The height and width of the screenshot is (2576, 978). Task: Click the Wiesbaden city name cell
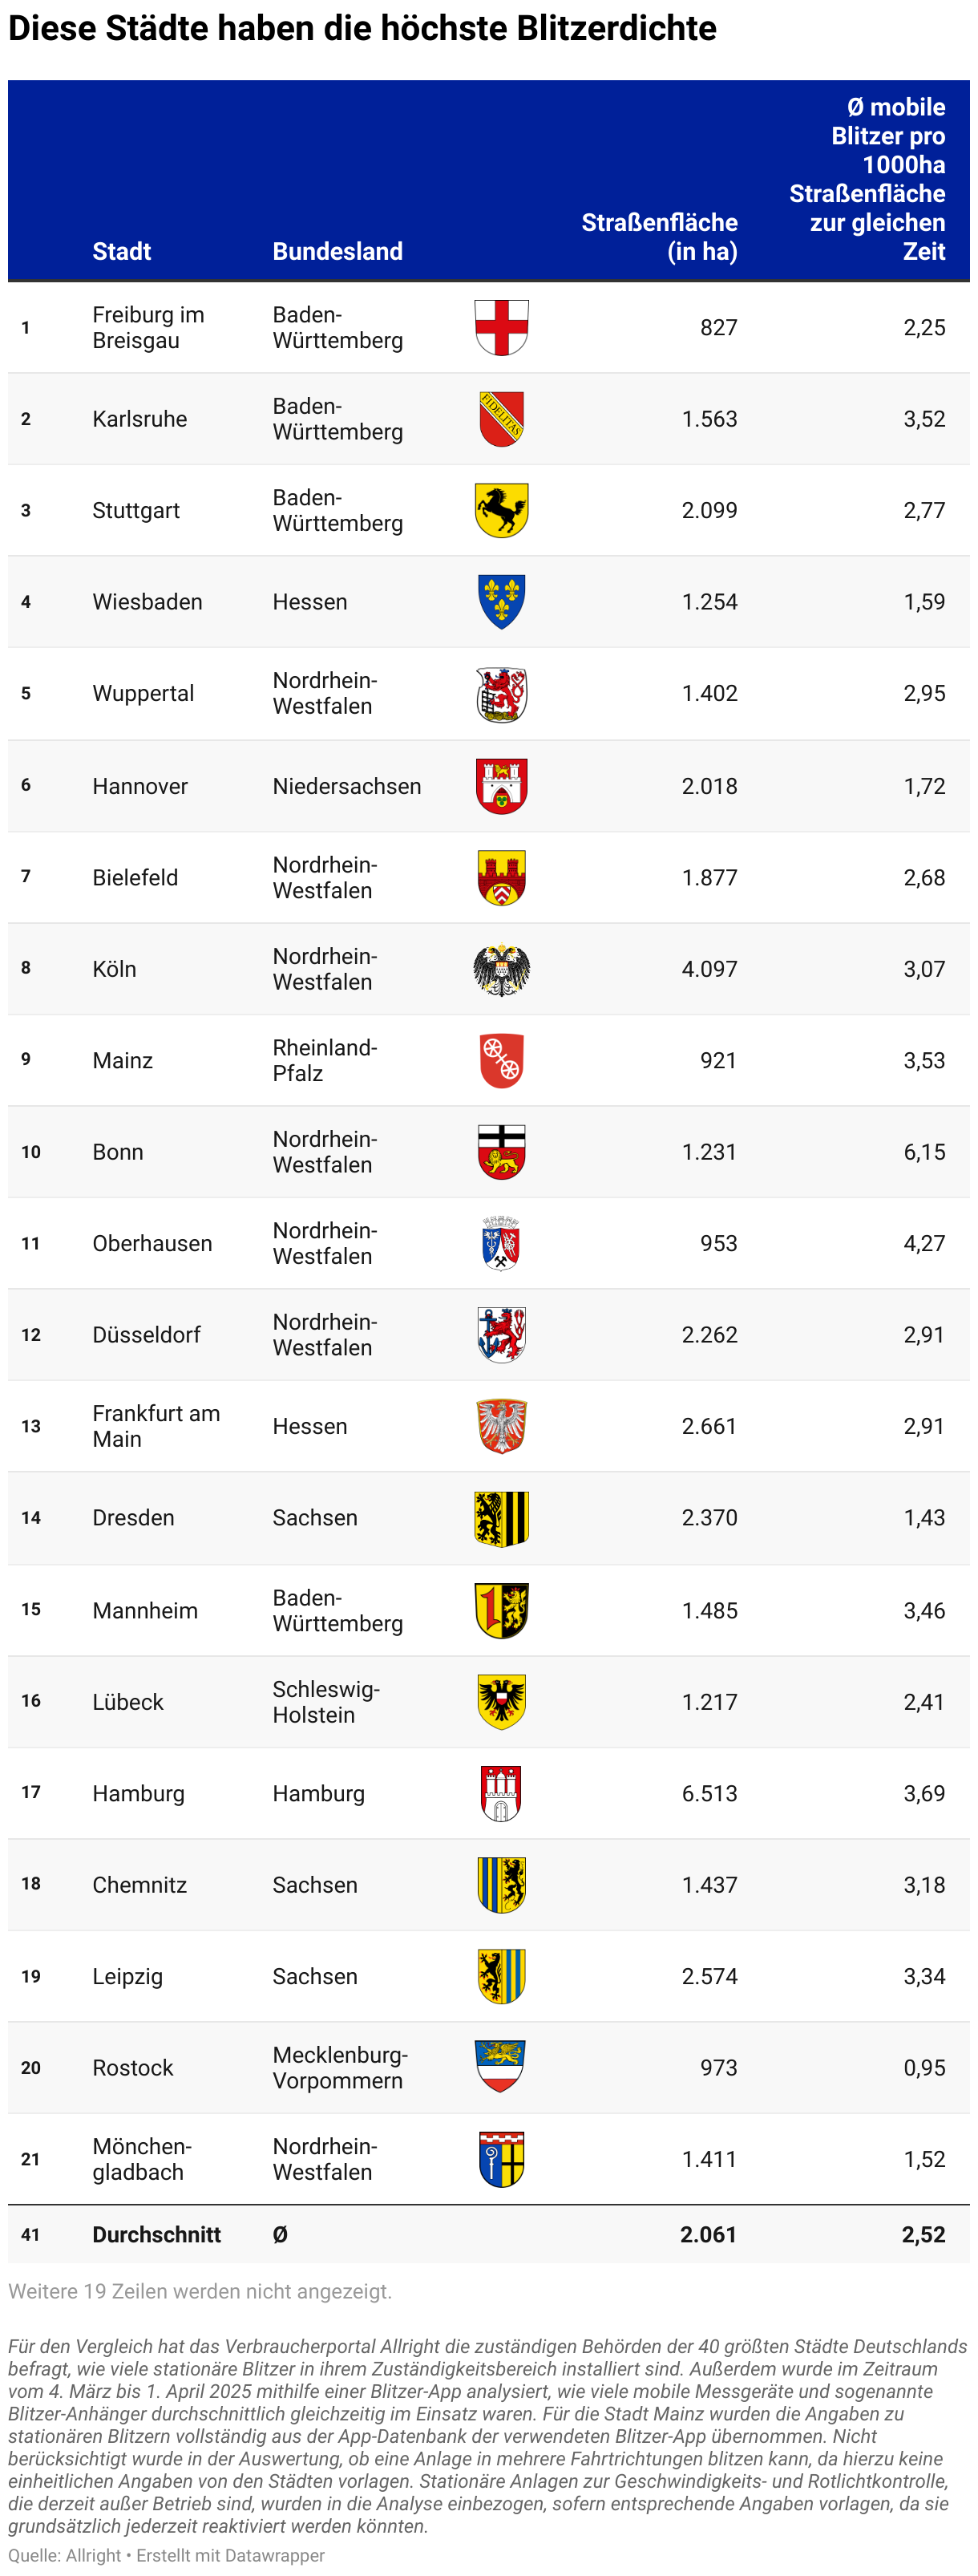coord(148,602)
